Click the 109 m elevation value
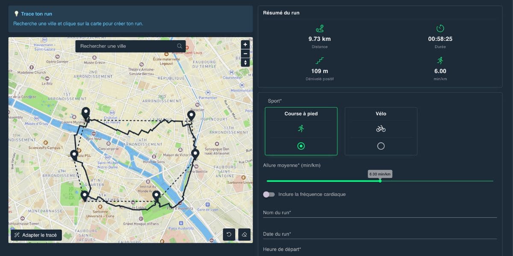Image resolution: width=513 pixels, height=256 pixels. click(319, 71)
